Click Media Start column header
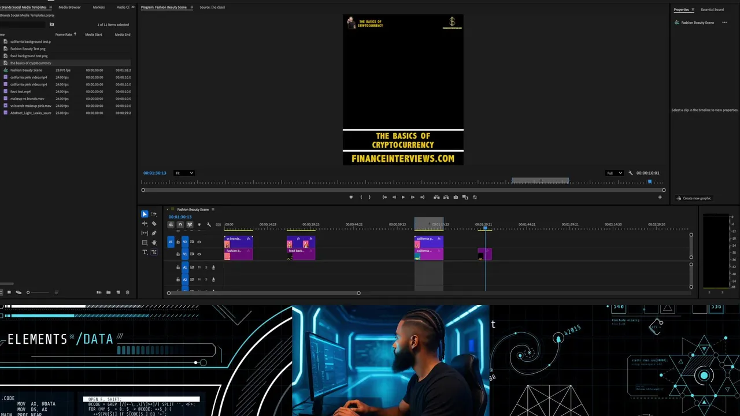 pyautogui.click(x=94, y=34)
